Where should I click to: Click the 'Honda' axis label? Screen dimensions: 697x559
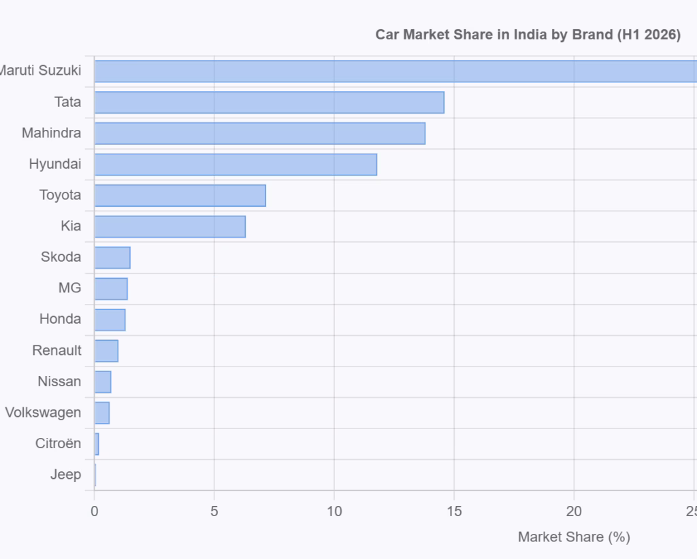[61, 319]
